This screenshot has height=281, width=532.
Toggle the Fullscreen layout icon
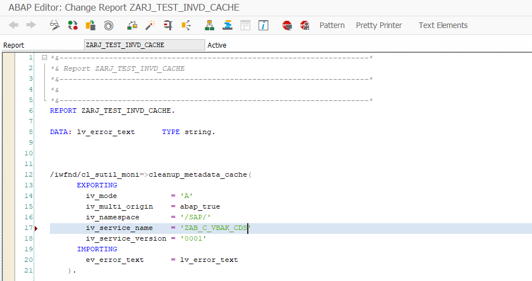[x=246, y=25]
